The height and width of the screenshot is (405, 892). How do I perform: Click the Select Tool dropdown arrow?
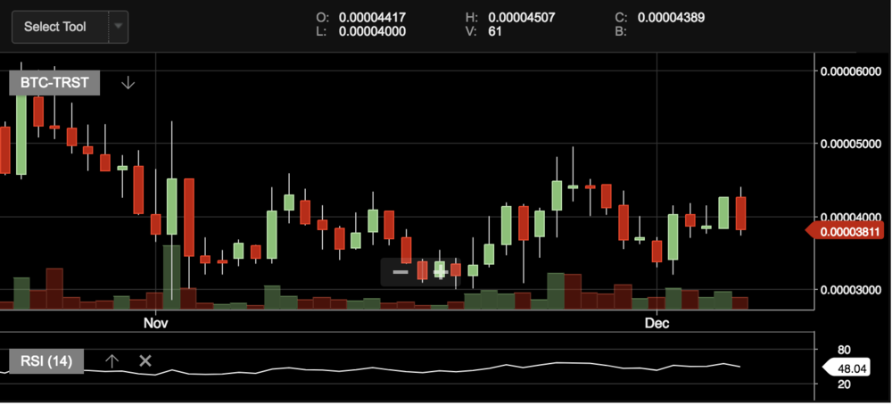pos(119,26)
